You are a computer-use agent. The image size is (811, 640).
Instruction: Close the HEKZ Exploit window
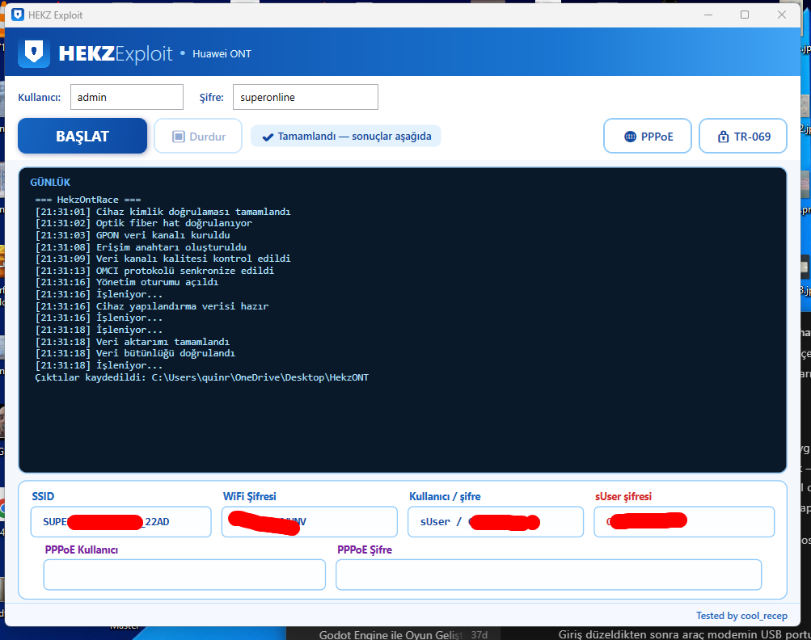point(782,15)
